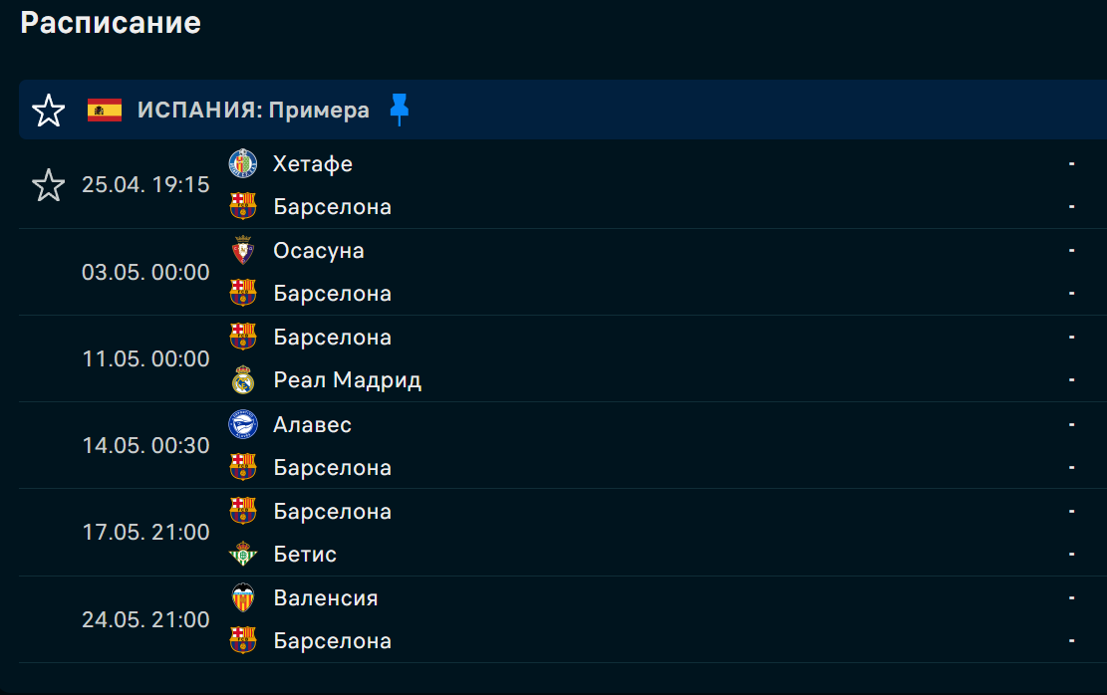The width and height of the screenshot is (1107, 695).
Task: Click the Валенсия team name
Action: (x=326, y=597)
